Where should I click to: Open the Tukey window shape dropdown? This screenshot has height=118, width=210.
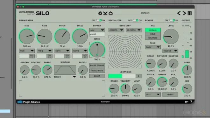pos(65,77)
